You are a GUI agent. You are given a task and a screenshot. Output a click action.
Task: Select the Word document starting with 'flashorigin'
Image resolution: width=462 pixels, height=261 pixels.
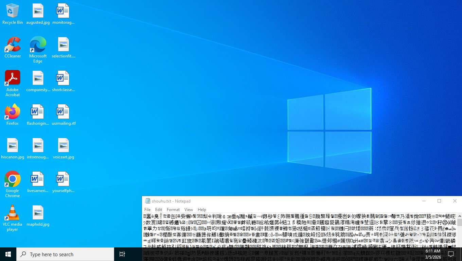(x=38, y=115)
